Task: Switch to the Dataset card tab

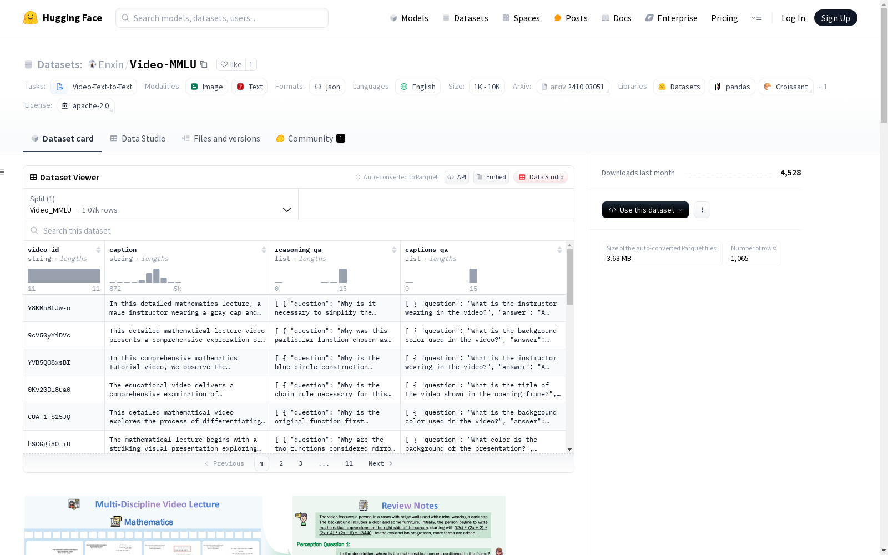Action: coord(62,139)
